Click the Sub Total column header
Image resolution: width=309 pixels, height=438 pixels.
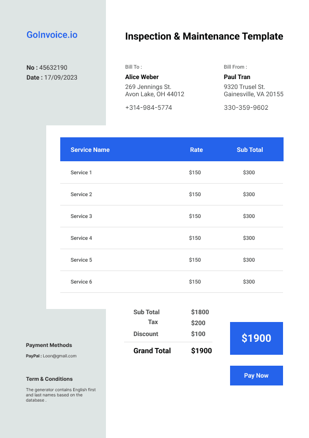[250, 150]
